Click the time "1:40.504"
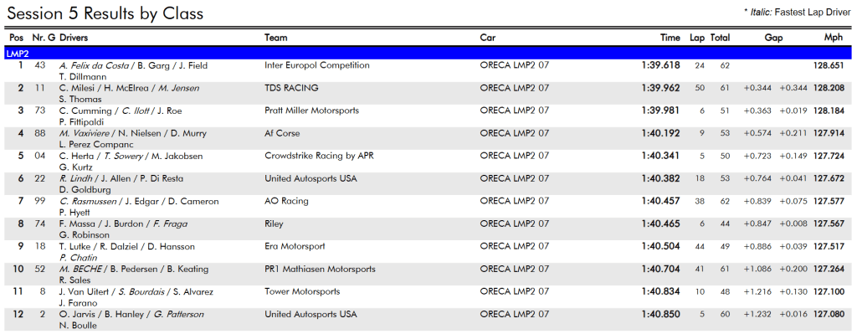 coord(661,247)
